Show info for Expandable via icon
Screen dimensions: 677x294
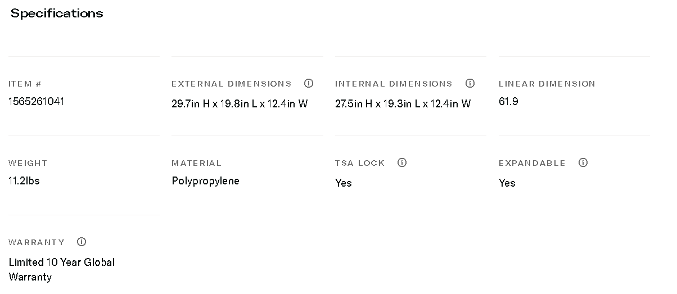tap(583, 162)
